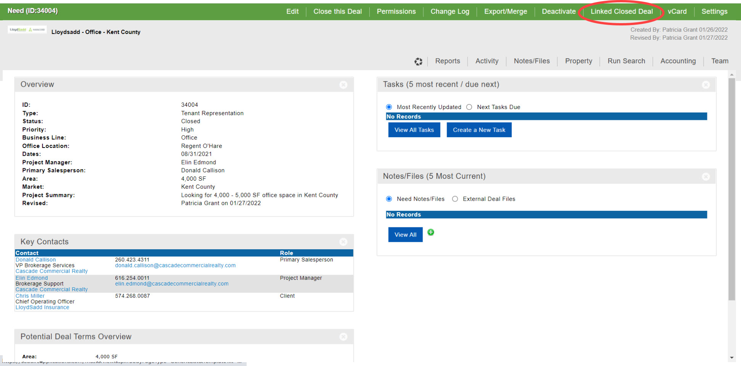Screen dimensions: 741x366
Task: Click the dashboard widget icon beside Reports
Action: coord(418,61)
